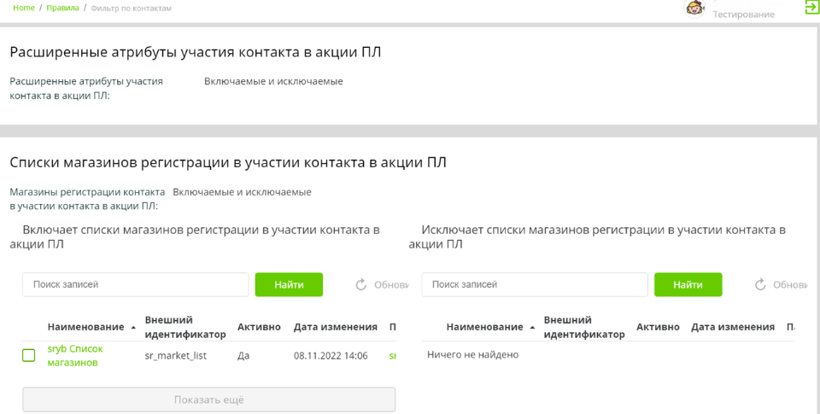Focus the left Поиск записей search field
Viewport: 820px width, 414px height.
[135, 284]
